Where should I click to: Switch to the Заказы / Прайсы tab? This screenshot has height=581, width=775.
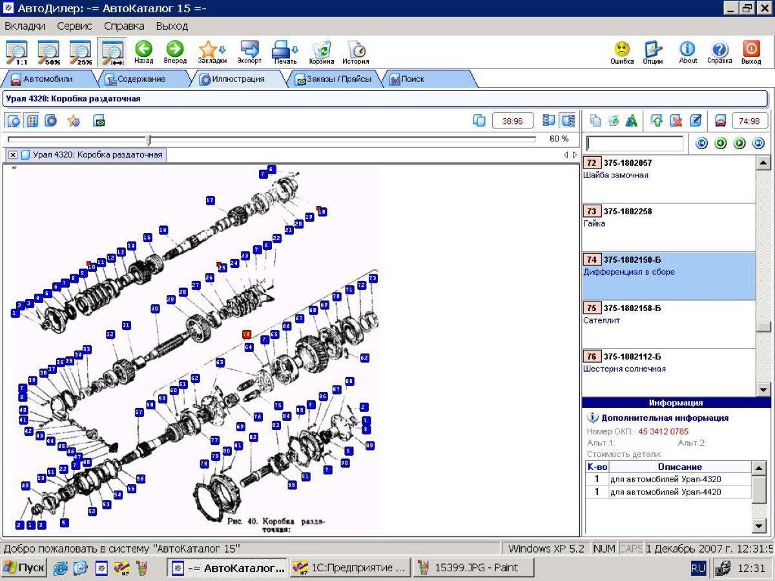point(334,79)
